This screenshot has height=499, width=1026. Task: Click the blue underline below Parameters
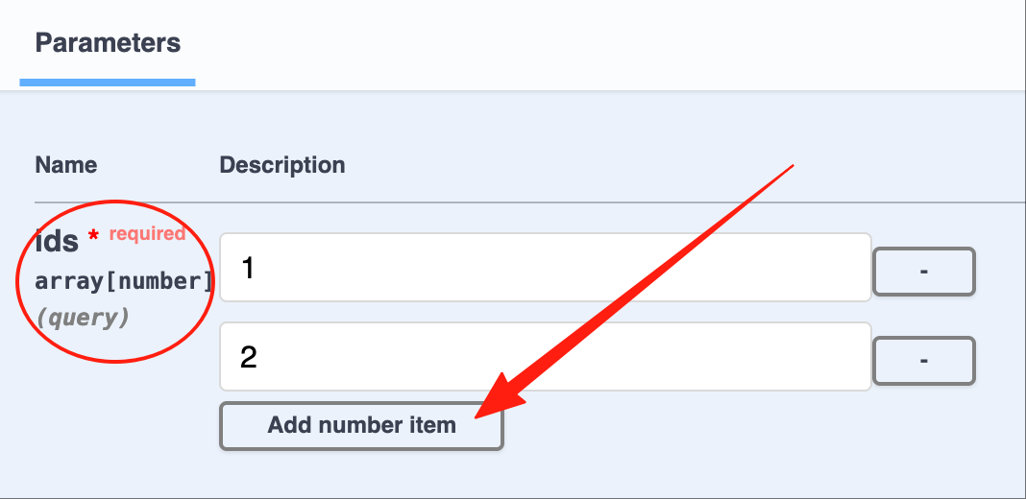point(108,83)
